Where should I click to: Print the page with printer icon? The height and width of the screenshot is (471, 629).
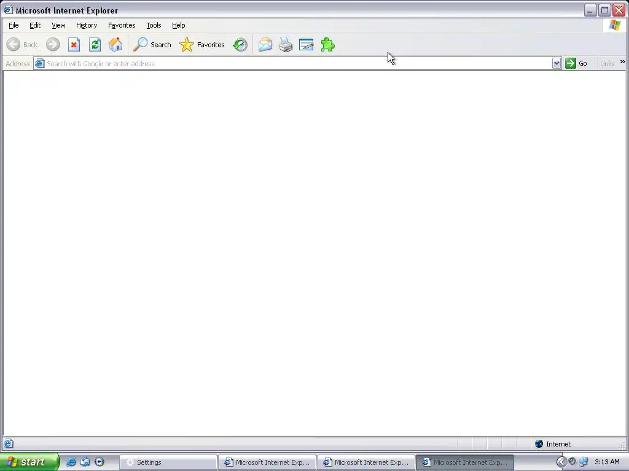[286, 44]
